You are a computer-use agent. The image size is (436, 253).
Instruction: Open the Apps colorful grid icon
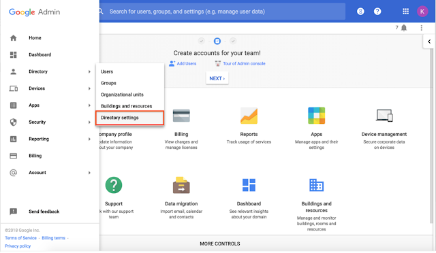(316, 116)
